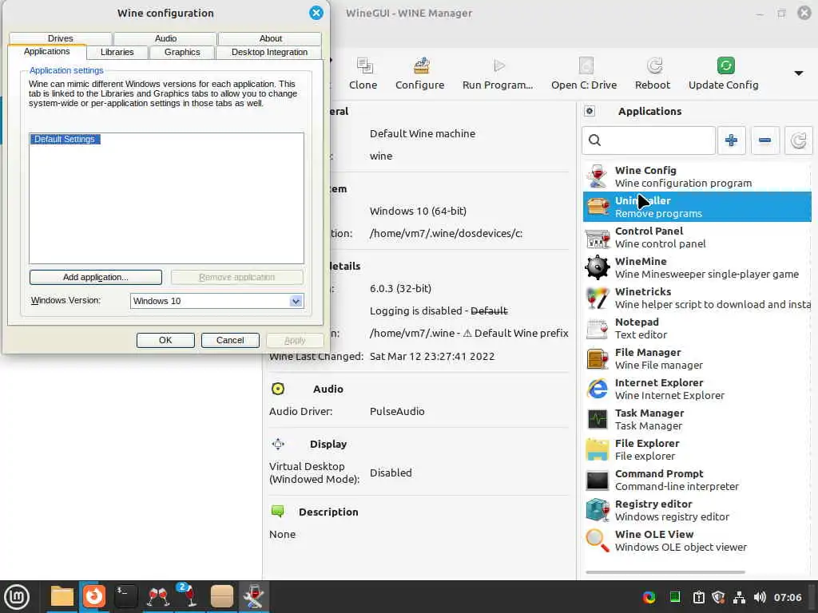Screen dimensions: 818x613
Task: Click the Default Wine machine name text
Action: tap(423, 133)
